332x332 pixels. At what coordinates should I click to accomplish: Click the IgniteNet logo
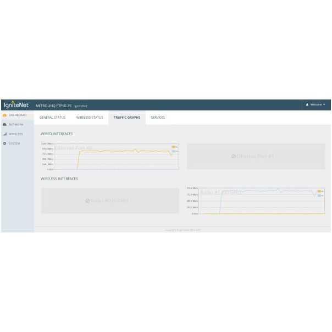point(16,105)
